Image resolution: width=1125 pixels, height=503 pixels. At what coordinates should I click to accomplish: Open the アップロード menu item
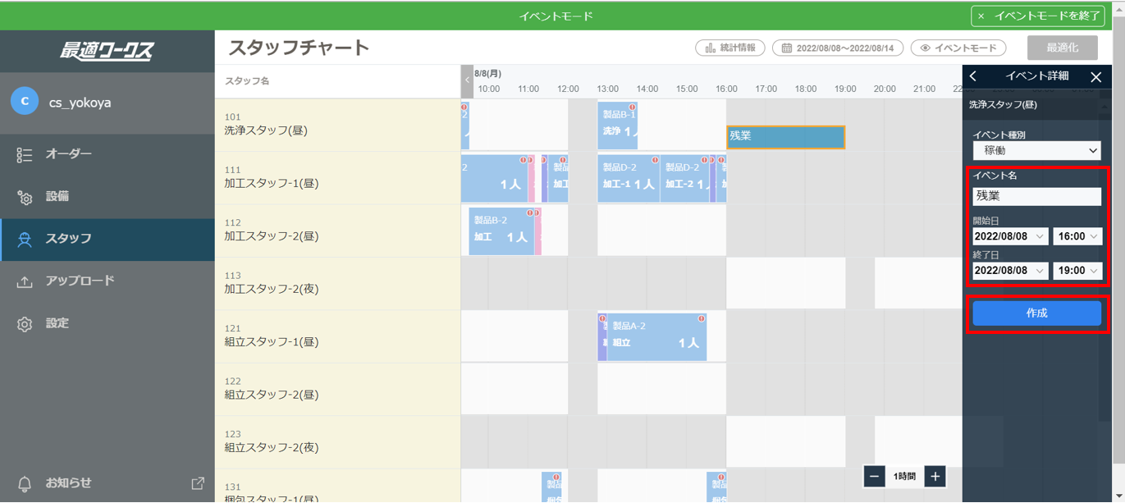tap(107, 281)
